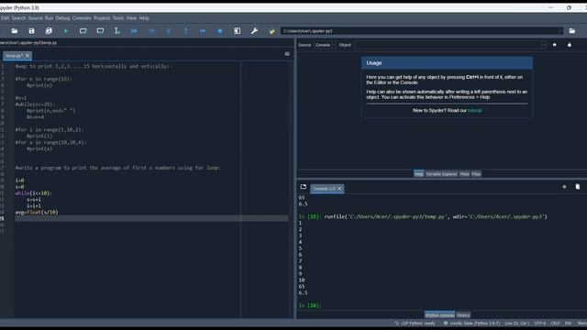Screen dimensions: 587x330
Task: Switch to the Help pane tab
Action: tap(418, 174)
